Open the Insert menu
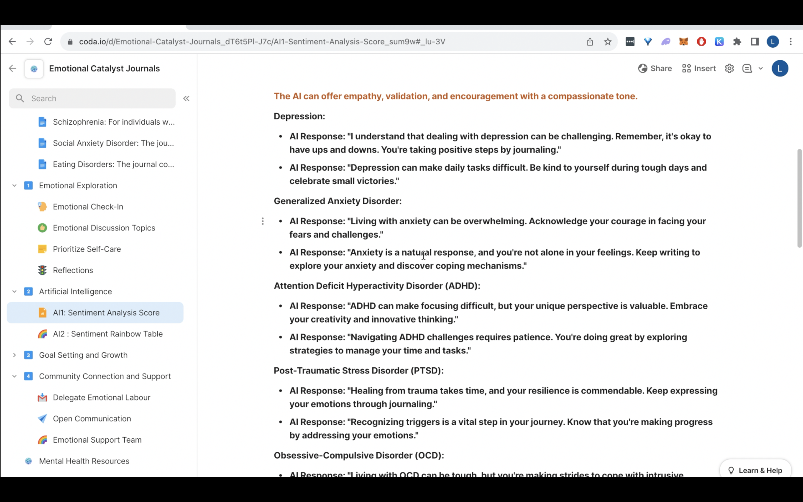The width and height of the screenshot is (803, 502). coord(699,68)
